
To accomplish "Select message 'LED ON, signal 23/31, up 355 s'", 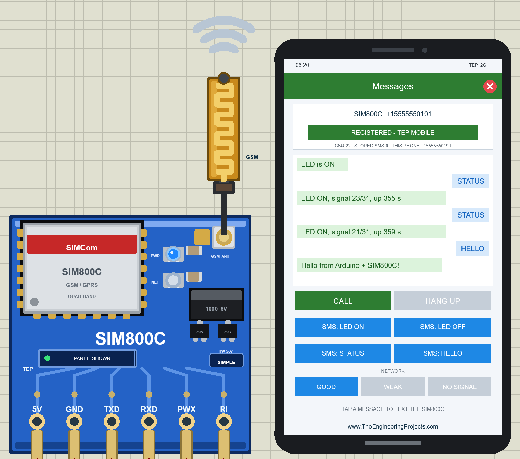I will tap(371, 198).
